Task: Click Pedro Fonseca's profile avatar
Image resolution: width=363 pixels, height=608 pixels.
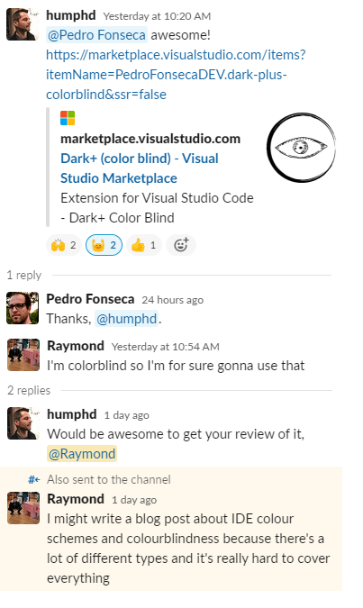Action: coord(23,308)
